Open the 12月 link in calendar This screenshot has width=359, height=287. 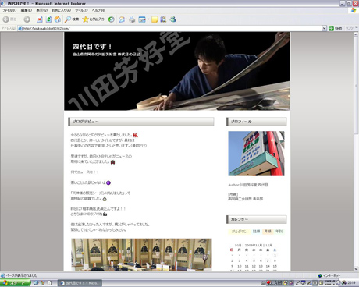[x=268, y=245]
